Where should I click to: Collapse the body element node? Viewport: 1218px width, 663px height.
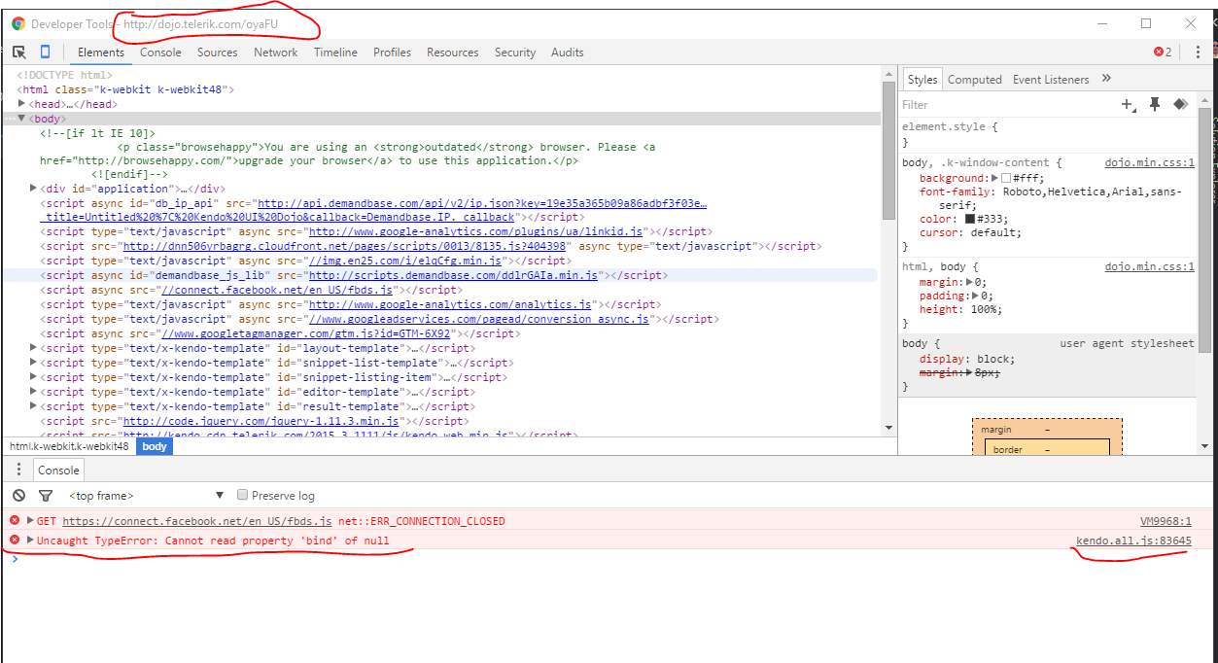(x=22, y=118)
